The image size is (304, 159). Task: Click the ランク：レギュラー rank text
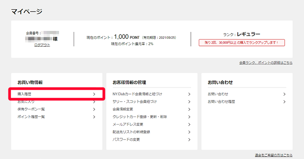241,34
